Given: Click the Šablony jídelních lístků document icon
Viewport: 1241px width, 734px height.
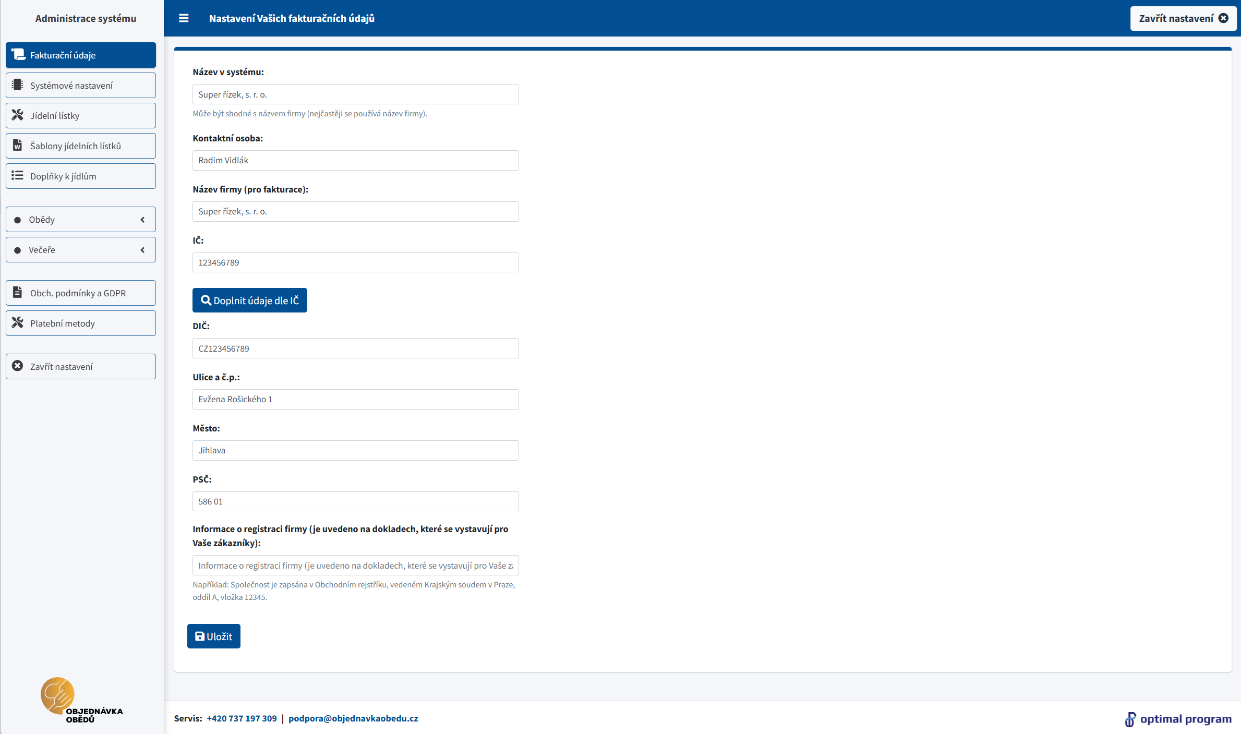Looking at the screenshot, I should click(18, 145).
